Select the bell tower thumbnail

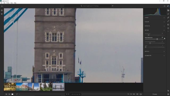[x=34, y=87]
